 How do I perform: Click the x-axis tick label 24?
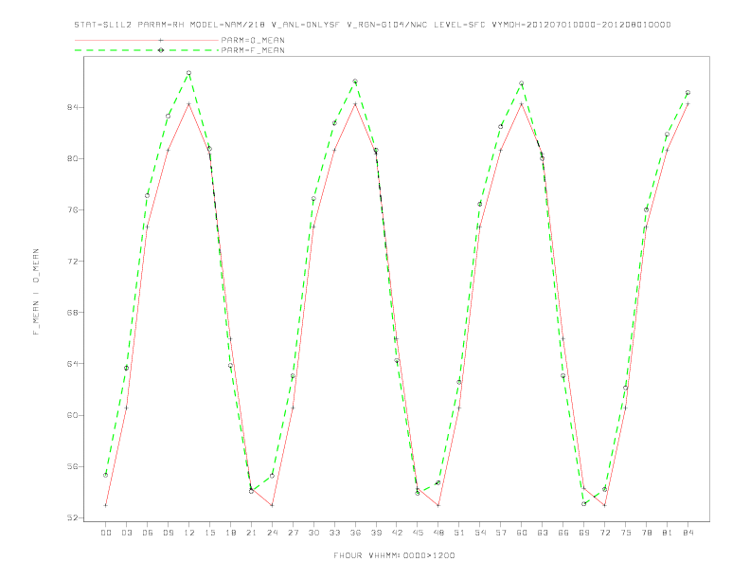tap(272, 533)
